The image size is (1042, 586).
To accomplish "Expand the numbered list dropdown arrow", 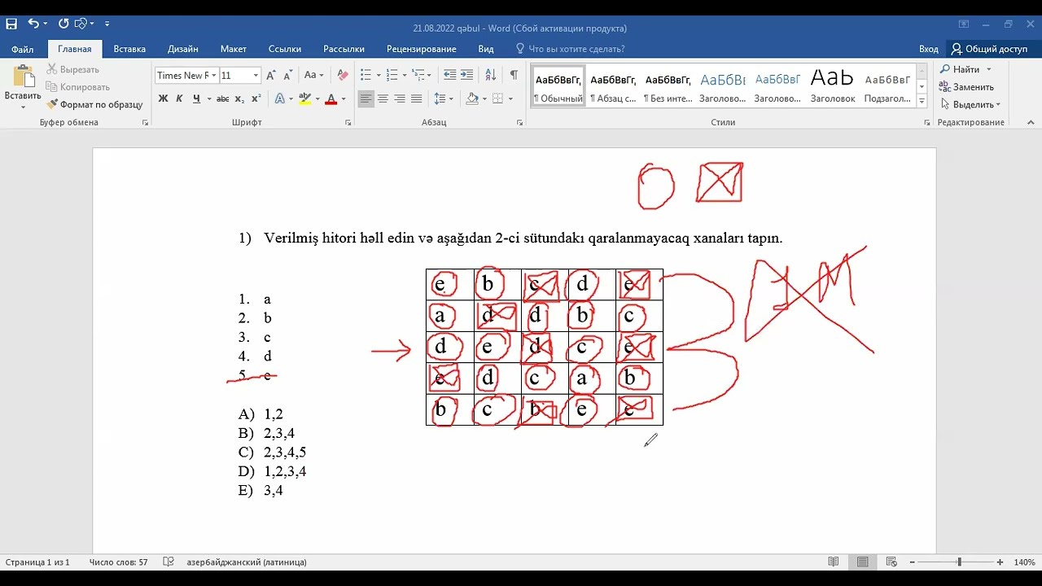I will (x=403, y=75).
